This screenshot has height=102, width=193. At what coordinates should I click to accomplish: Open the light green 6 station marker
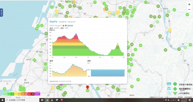pyautogui.click(x=42, y=45)
